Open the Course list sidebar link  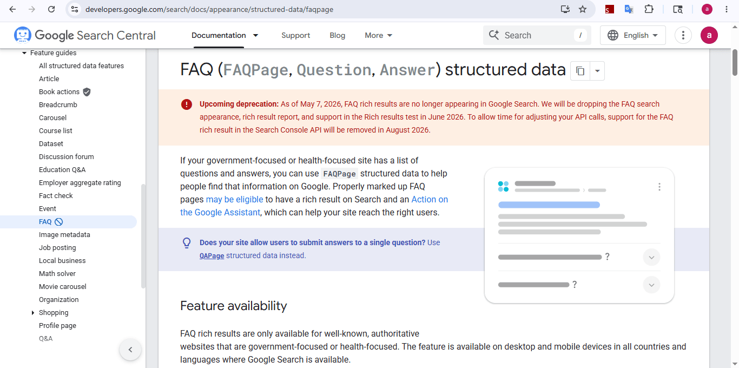tap(56, 131)
